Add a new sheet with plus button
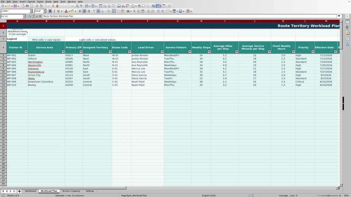Viewport: 351px width, 197px height. coord(20,191)
